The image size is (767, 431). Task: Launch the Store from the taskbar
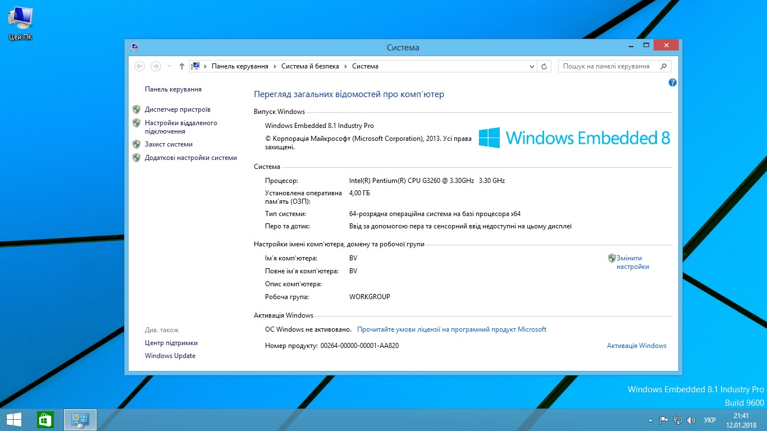coord(45,420)
